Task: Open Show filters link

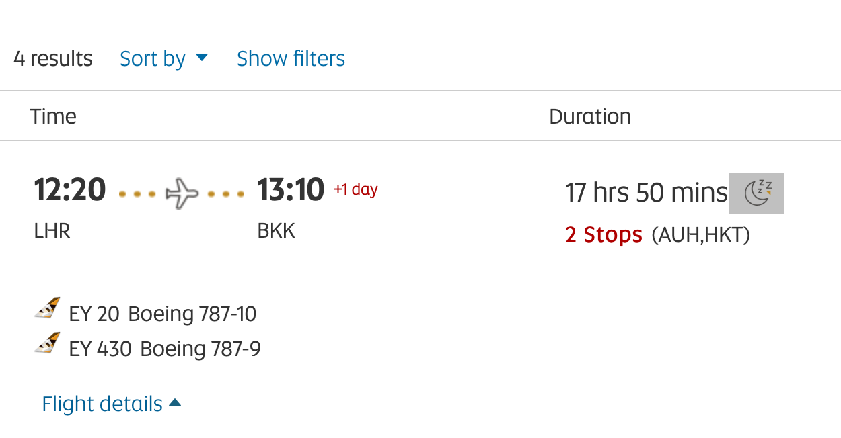Action: [291, 58]
